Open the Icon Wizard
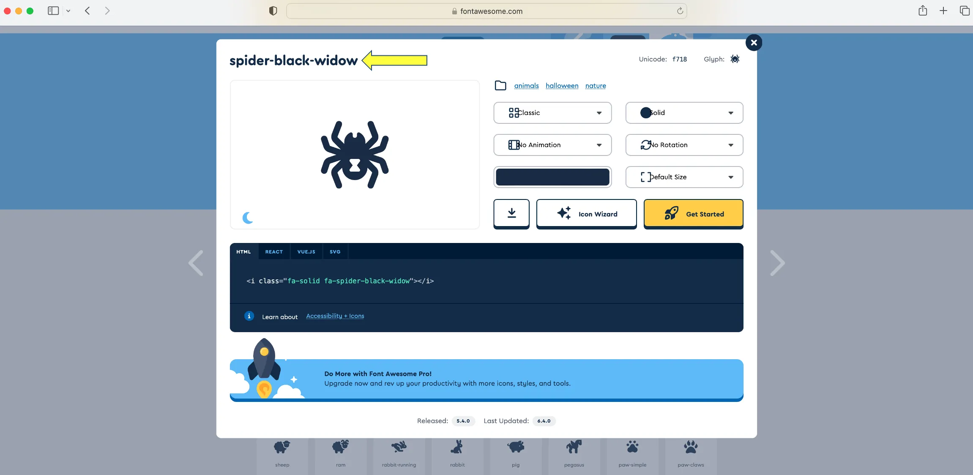Viewport: 973px width, 475px height. click(586, 214)
